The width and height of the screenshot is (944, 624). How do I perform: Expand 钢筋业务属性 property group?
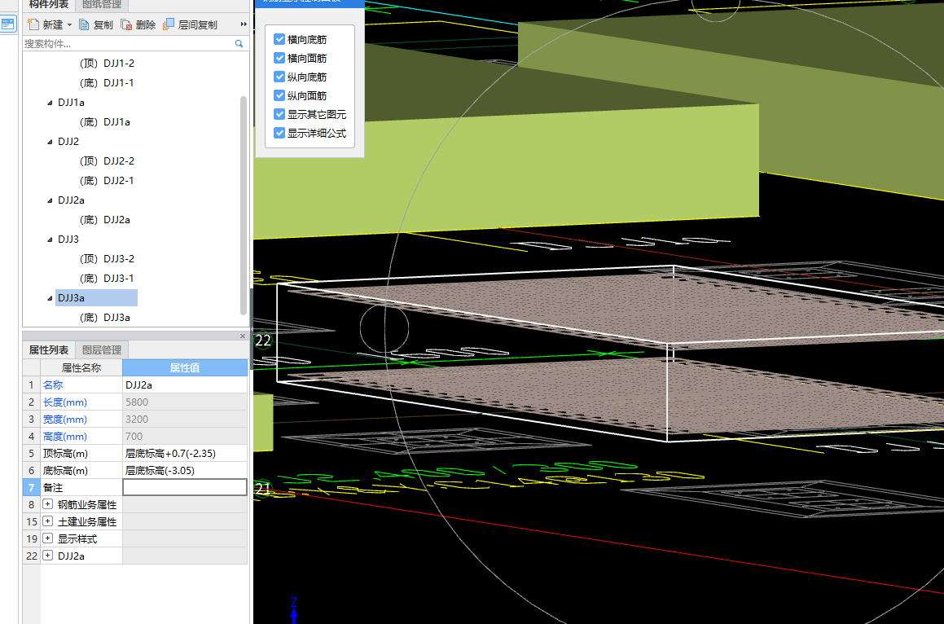[47, 504]
